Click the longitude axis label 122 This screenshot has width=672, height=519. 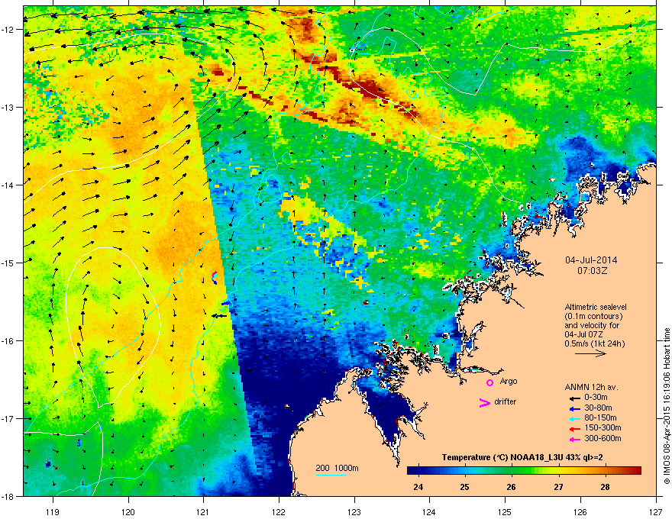(x=279, y=511)
